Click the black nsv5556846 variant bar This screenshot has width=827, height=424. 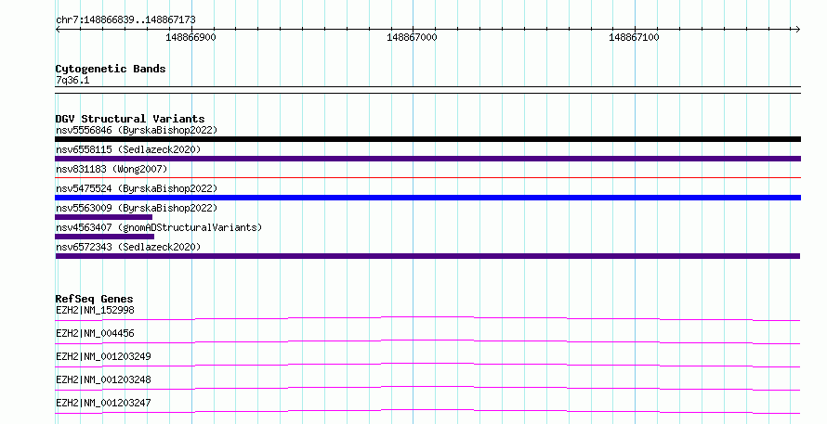[427, 139]
